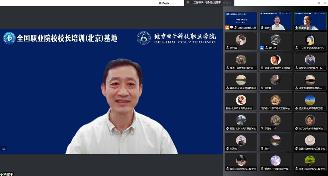Click the orange host icon on 刘成林 tile
Screen dimensions: 328x176
coord(227,27)
